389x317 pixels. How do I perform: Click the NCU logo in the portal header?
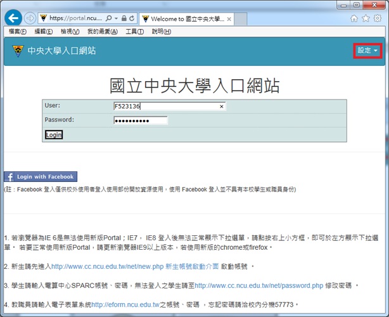17,51
